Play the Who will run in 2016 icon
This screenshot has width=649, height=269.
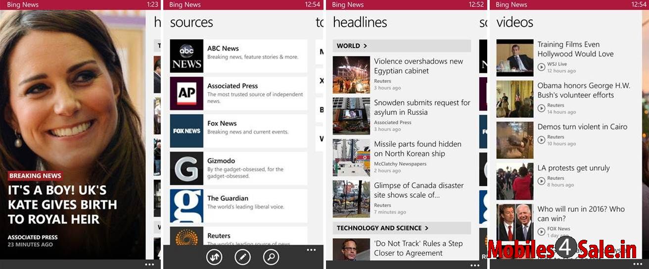tap(542, 231)
